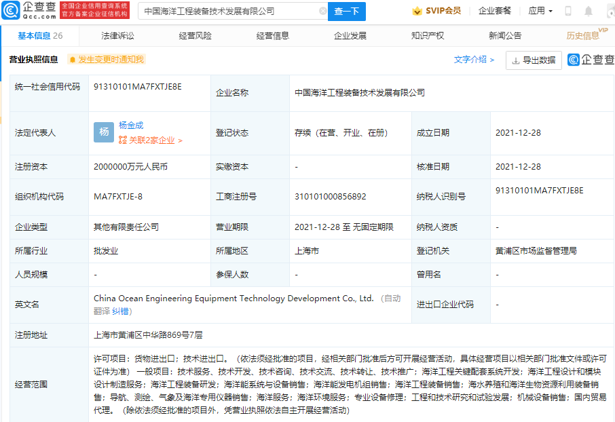Open 杨金成 legal representative link
This screenshot has height=422, width=615.
(x=131, y=126)
